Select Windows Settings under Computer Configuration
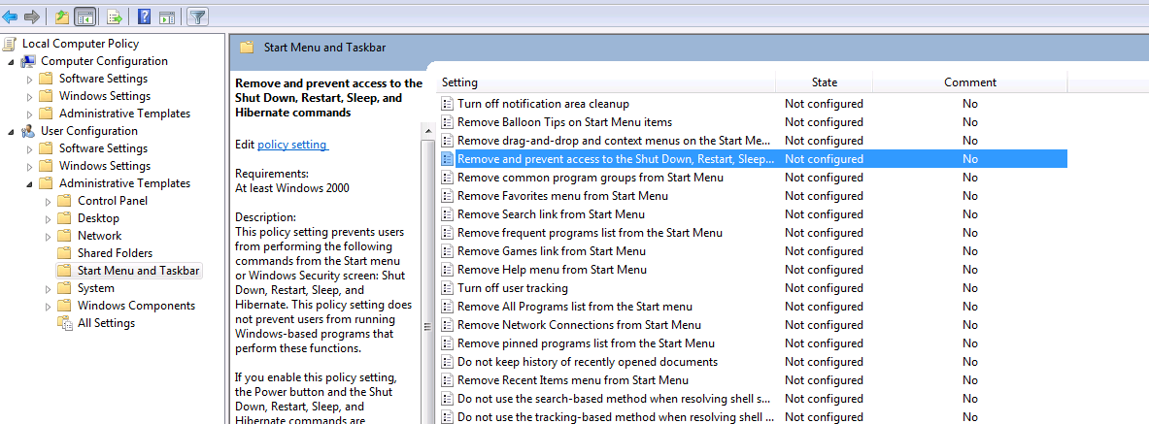This screenshot has height=424, width=1149. 105,96
